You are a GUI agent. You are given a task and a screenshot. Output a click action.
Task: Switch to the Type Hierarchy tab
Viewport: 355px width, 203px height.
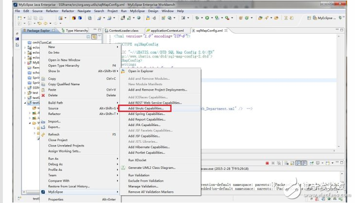pos(77,31)
